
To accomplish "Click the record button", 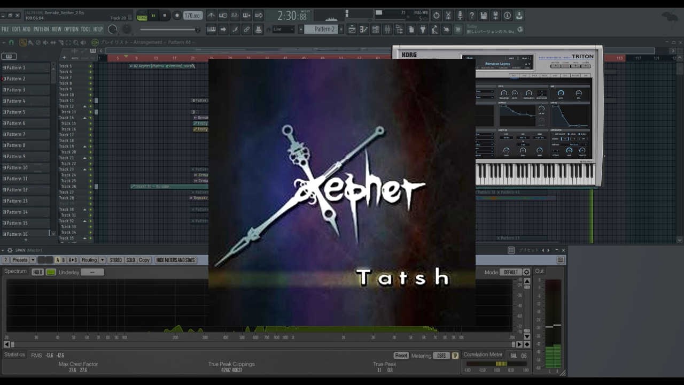I will click(177, 16).
